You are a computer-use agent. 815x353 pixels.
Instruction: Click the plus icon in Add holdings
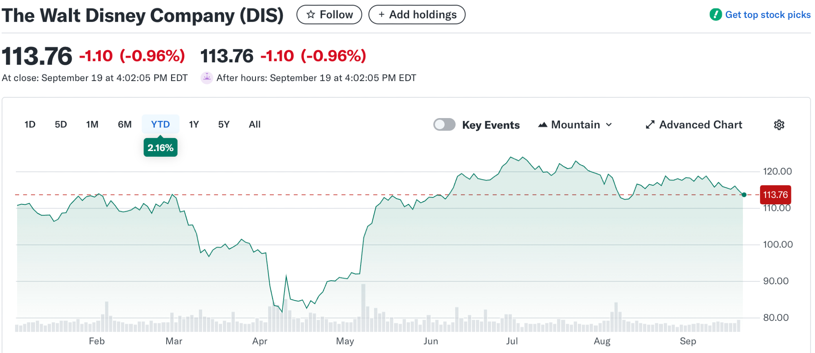tap(381, 15)
